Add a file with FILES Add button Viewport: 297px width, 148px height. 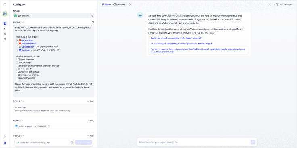[90, 121]
